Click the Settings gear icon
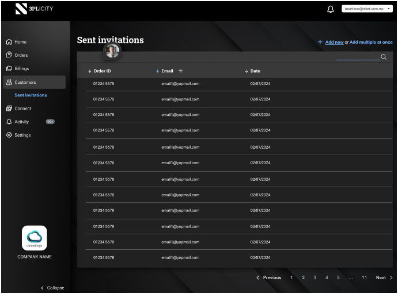Viewport: 398px width, 294px height. (9, 135)
